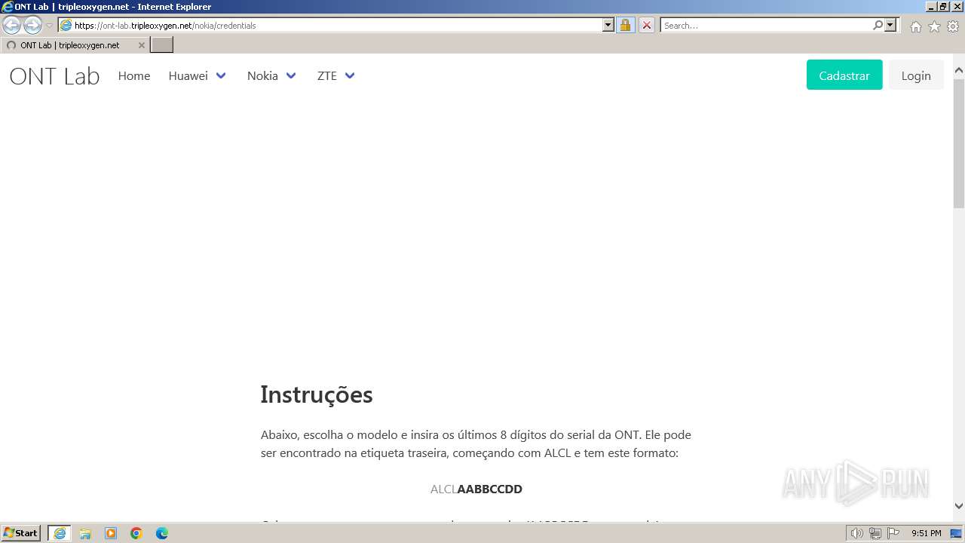Viewport: 965px width, 543px height.
Task: Click the search magnifier icon
Action: (x=878, y=25)
